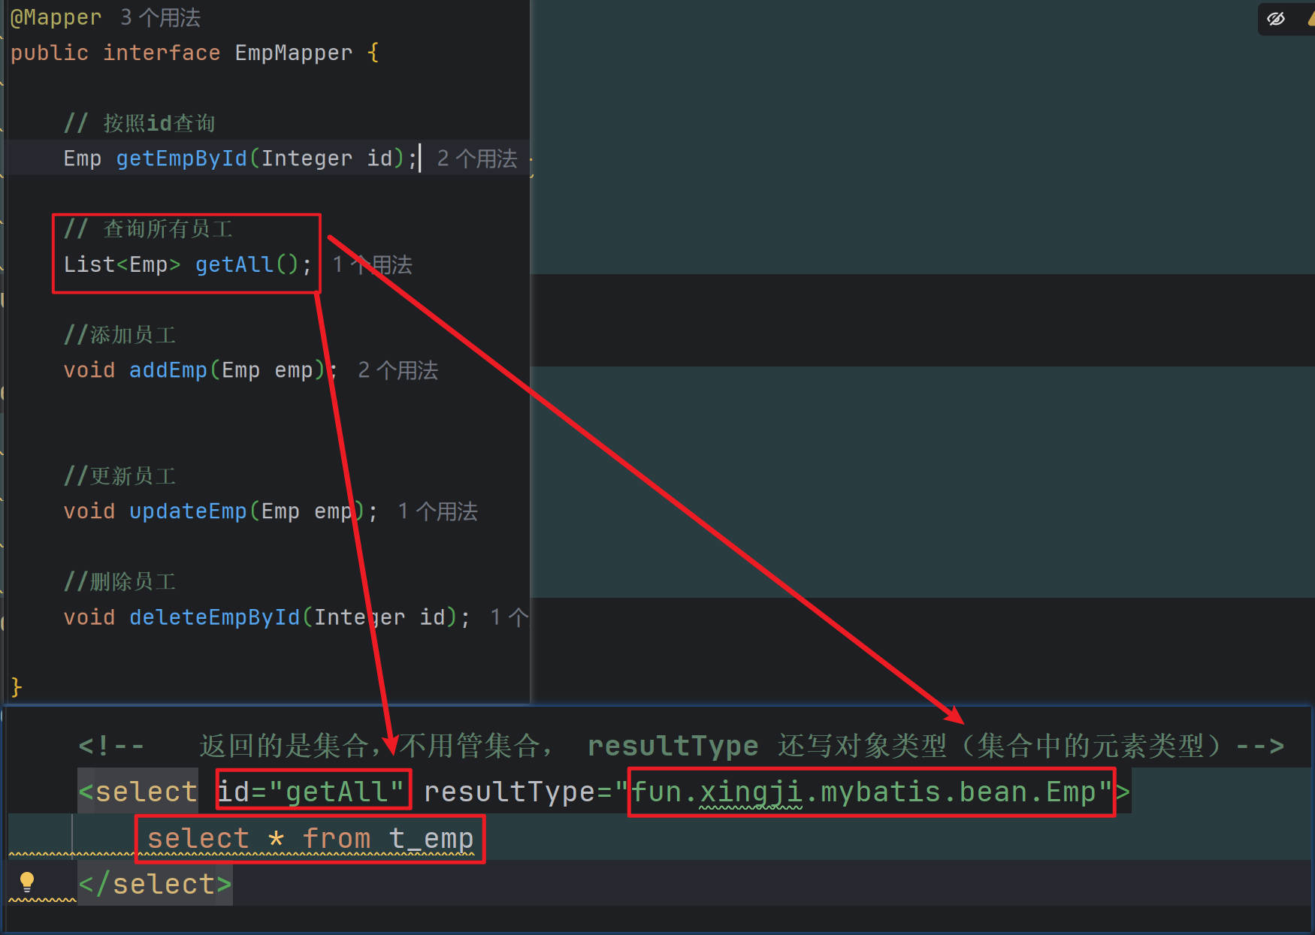Click the crossed-out eye icon
Screen dimensions: 1315x935
tap(1276, 19)
